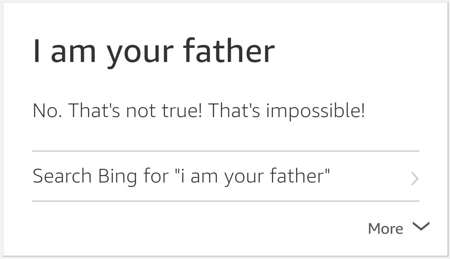450x259 pixels.
Task: Click the response "No. That's not true! That's impossible!"
Action: tap(199, 111)
